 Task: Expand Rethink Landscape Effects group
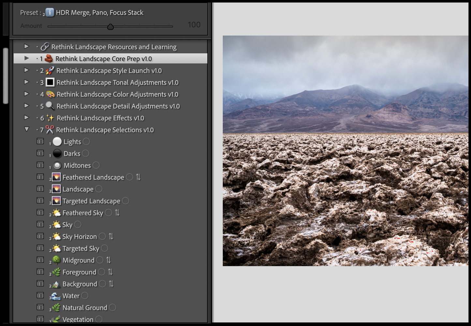[27, 118]
